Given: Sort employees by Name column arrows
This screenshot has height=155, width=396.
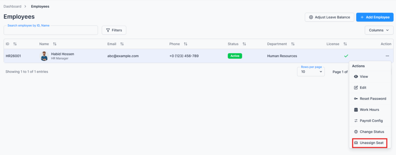Looking at the screenshot, I should point(55,44).
